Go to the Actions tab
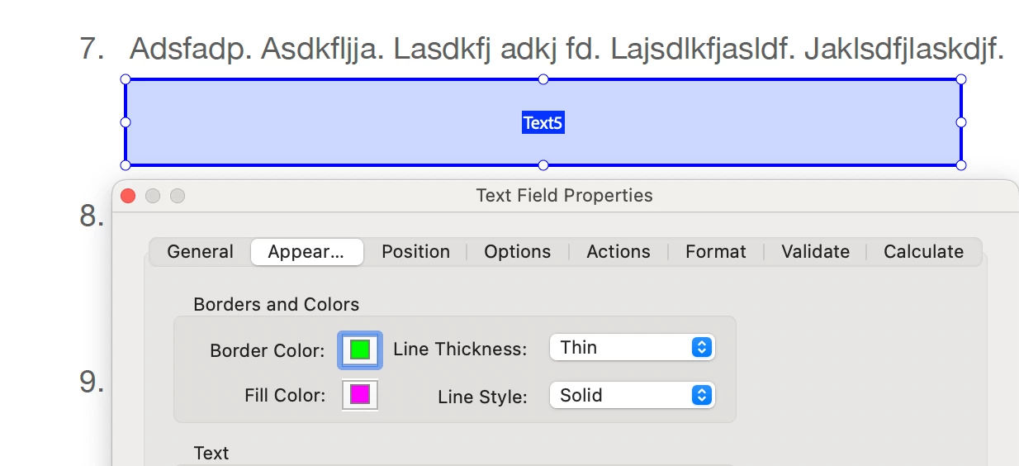 pyautogui.click(x=619, y=252)
